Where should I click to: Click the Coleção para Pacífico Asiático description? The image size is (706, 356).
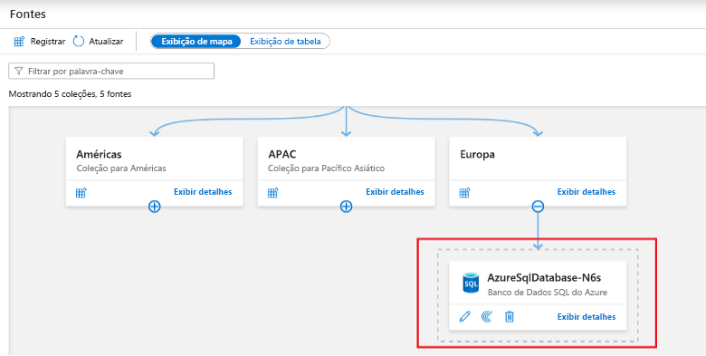327,168
